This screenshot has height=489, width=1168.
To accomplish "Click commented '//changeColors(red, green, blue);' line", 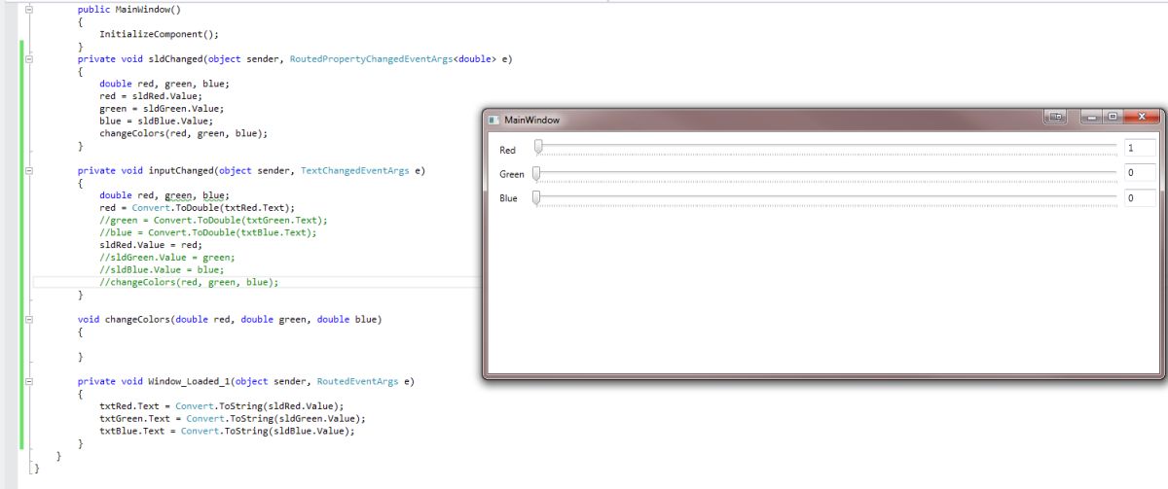I will point(189,283).
